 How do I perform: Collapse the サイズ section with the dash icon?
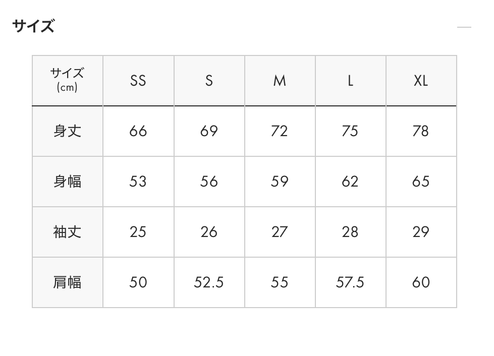pyautogui.click(x=464, y=27)
